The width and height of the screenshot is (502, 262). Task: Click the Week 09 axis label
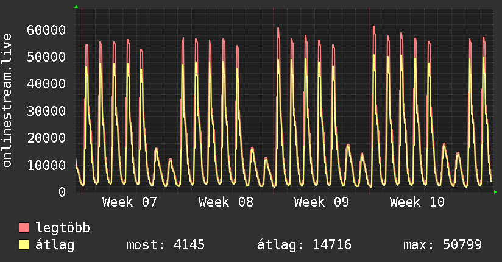coord(322,202)
